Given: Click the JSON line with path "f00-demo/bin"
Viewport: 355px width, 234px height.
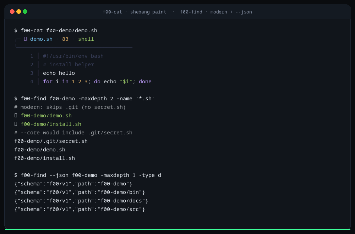Looking at the screenshot, I should (80, 192).
